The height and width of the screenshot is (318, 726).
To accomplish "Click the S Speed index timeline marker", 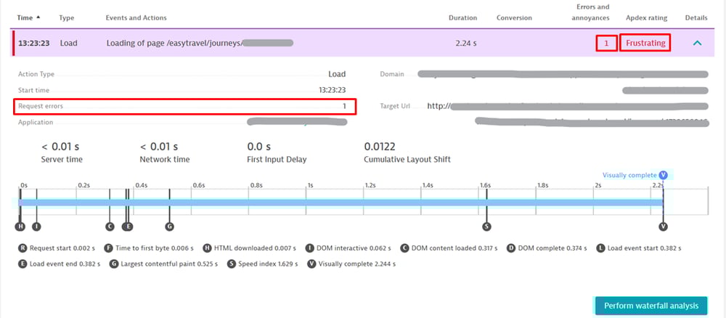I will 486,227.
